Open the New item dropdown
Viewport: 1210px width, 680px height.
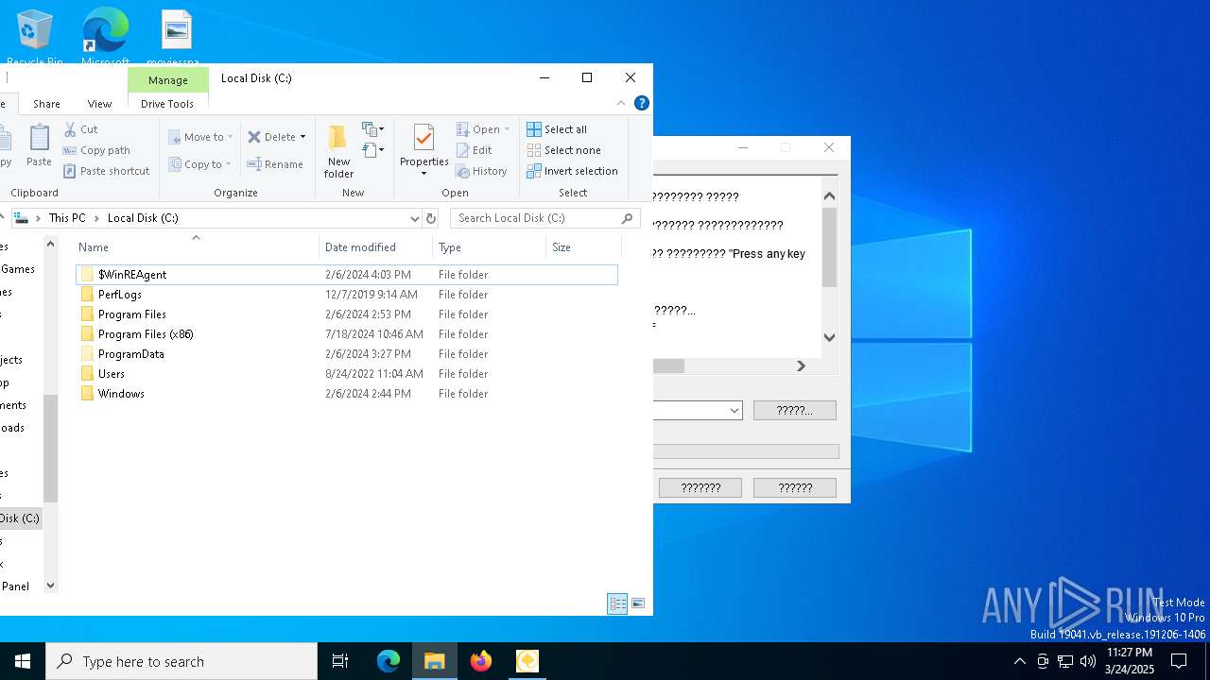[373, 128]
